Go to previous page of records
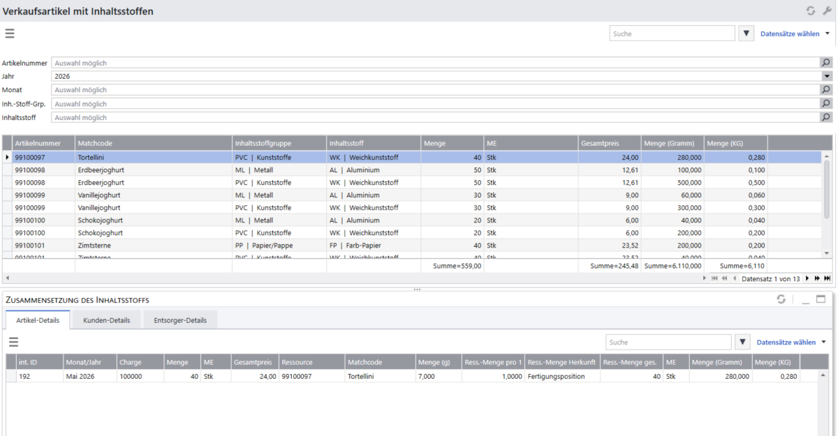 (723, 278)
